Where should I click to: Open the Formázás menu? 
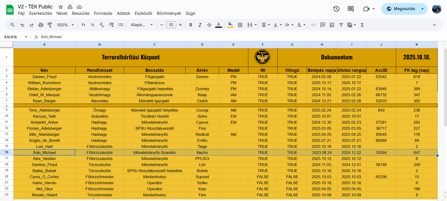[103, 13]
